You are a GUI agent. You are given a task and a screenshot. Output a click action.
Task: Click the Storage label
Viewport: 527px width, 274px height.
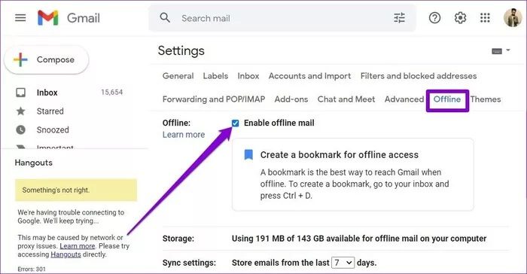tap(178, 239)
